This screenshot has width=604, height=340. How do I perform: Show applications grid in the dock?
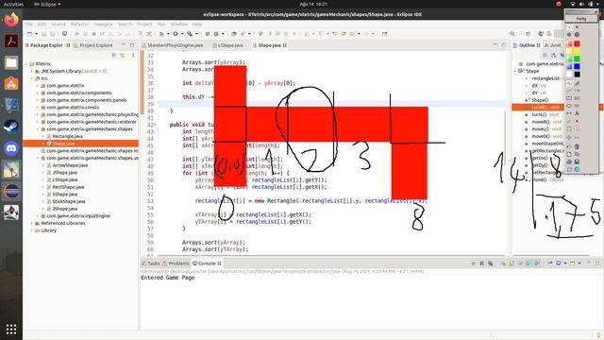pos(11,329)
